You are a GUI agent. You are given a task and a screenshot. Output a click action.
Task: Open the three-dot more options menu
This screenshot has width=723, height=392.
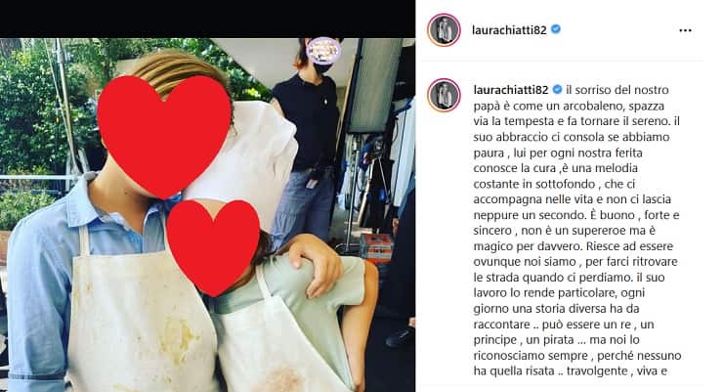(x=685, y=30)
